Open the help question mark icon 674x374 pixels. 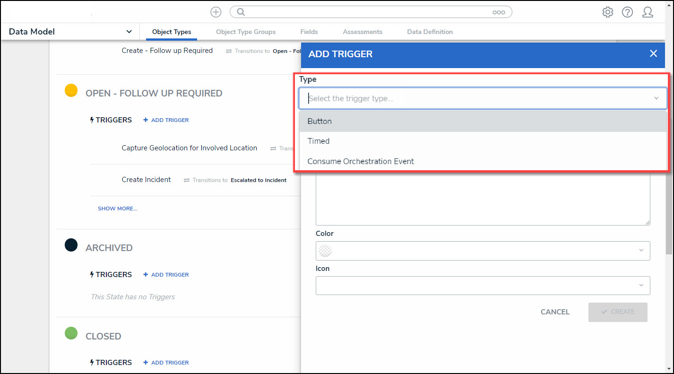[x=627, y=12]
